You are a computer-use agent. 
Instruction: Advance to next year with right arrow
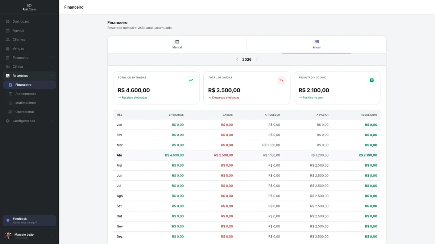[257, 60]
